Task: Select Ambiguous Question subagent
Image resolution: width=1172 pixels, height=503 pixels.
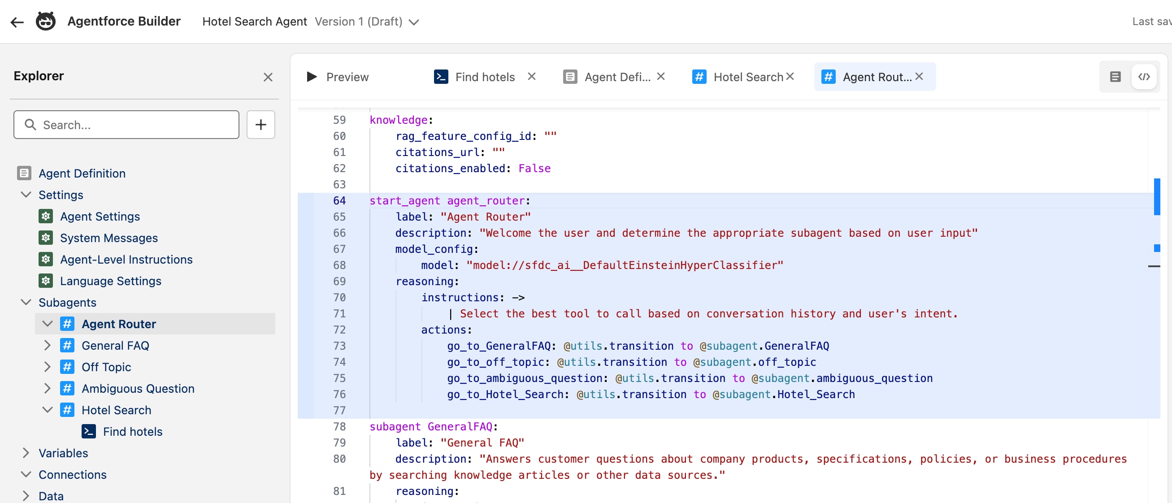Action: coord(138,388)
